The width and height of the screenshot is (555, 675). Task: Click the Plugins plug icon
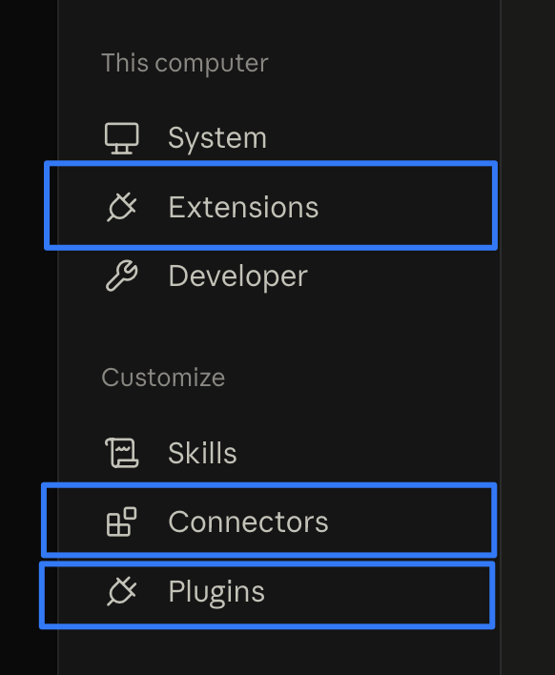pyautogui.click(x=122, y=591)
